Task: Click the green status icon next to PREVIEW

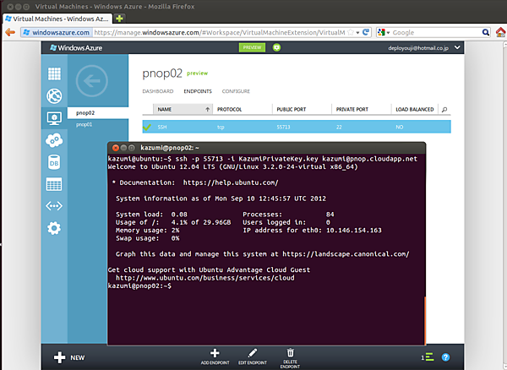Action: 276,47
